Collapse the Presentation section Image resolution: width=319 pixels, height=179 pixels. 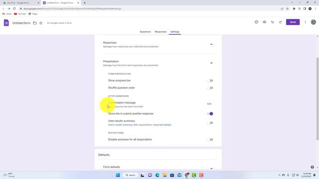211,63
